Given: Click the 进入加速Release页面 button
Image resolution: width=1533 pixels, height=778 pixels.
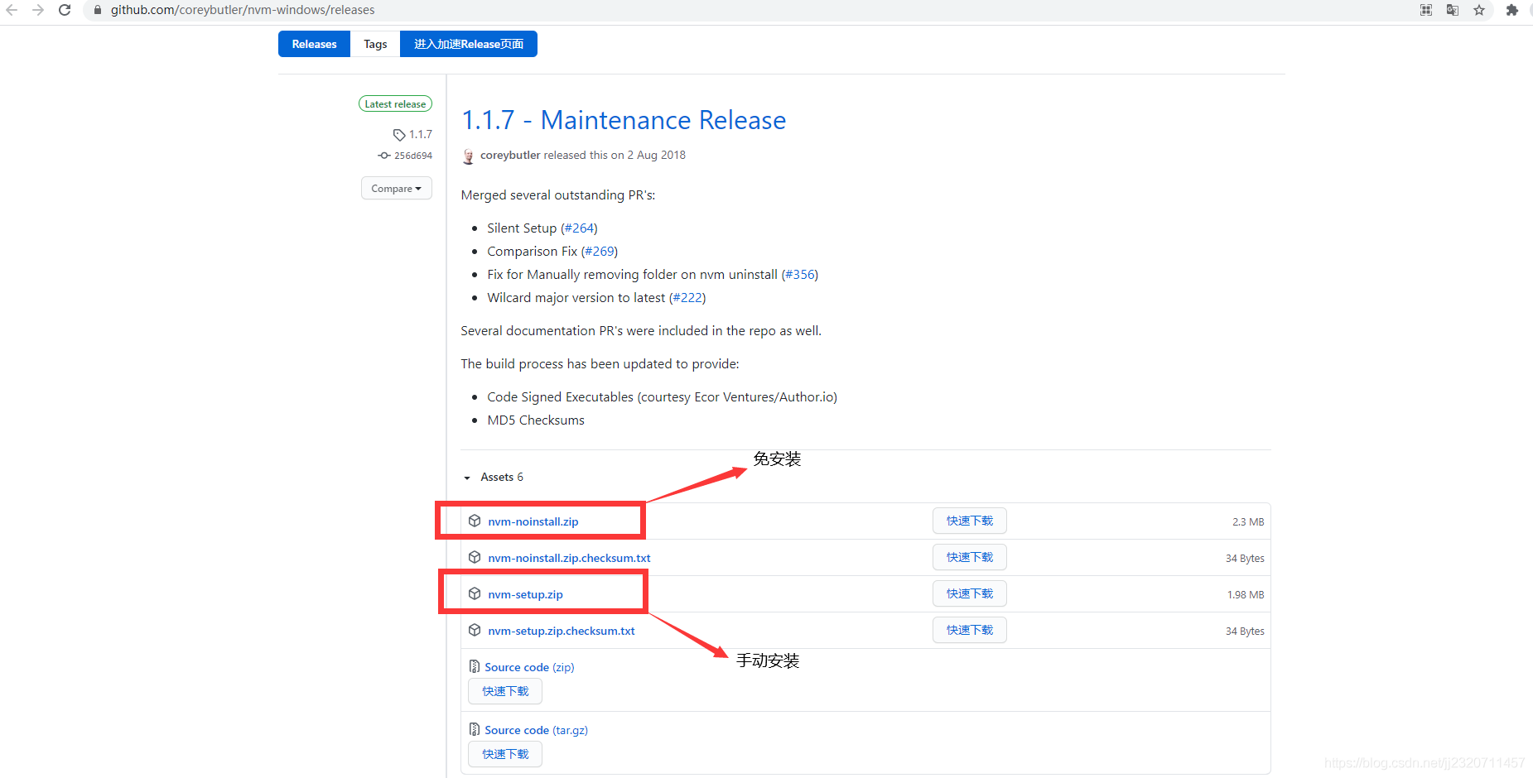Looking at the screenshot, I should tap(468, 44).
